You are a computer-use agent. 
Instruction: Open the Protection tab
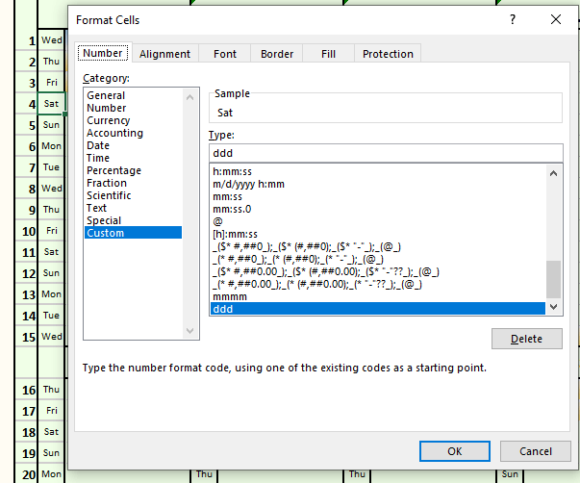[x=388, y=54]
